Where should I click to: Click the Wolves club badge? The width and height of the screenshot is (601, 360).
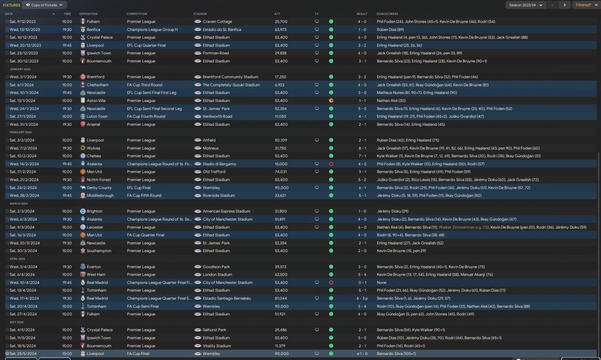(x=83, y=148)
